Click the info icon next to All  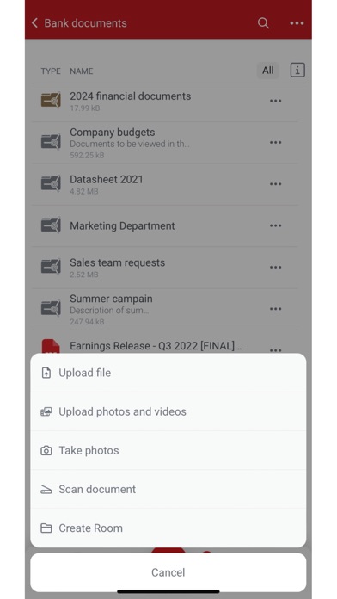point(297,71)
